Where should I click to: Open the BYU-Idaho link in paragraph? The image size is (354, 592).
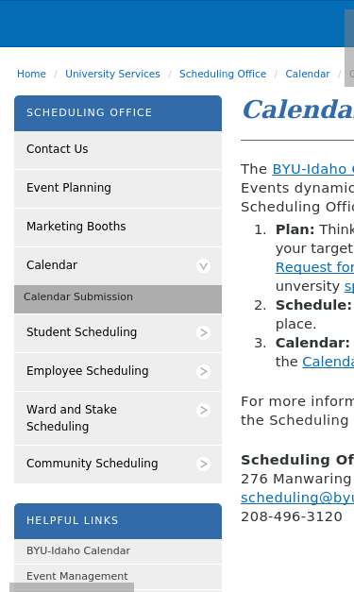(312, 169)
